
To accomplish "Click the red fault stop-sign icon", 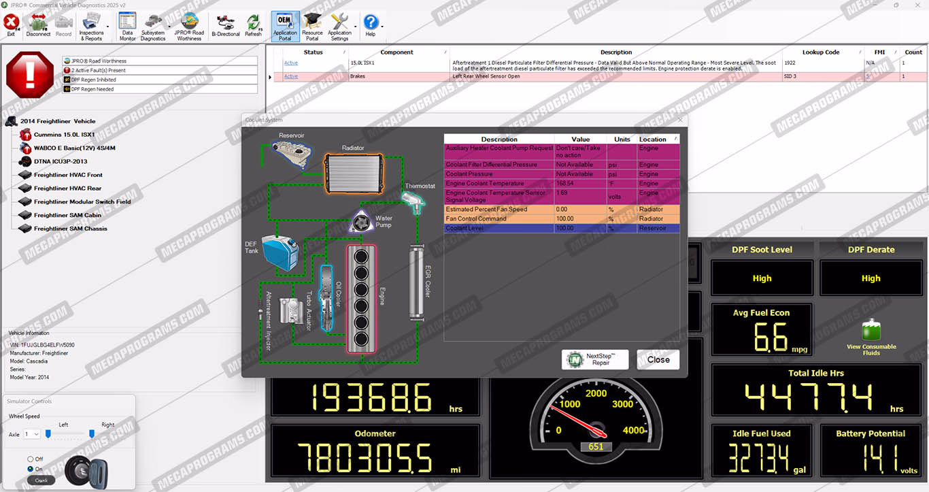I will click(x=29, y=74).
